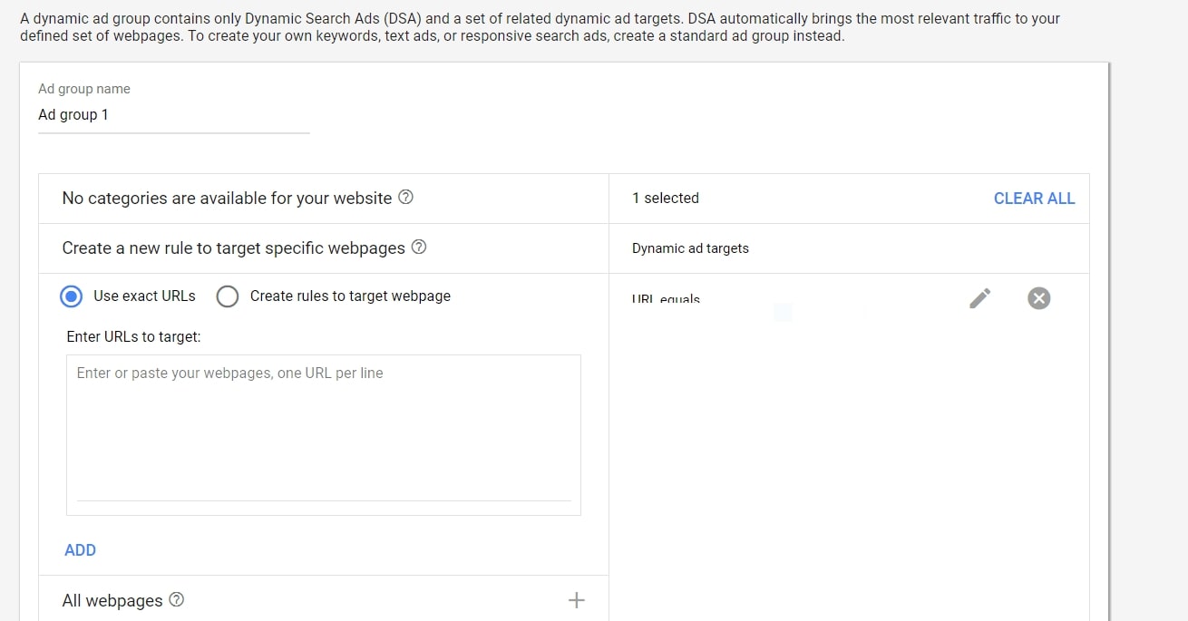The height and width of the screenshot is (621, 1188).
Task: Select the 'Use exact URLs' radio option
Action: 71,296
